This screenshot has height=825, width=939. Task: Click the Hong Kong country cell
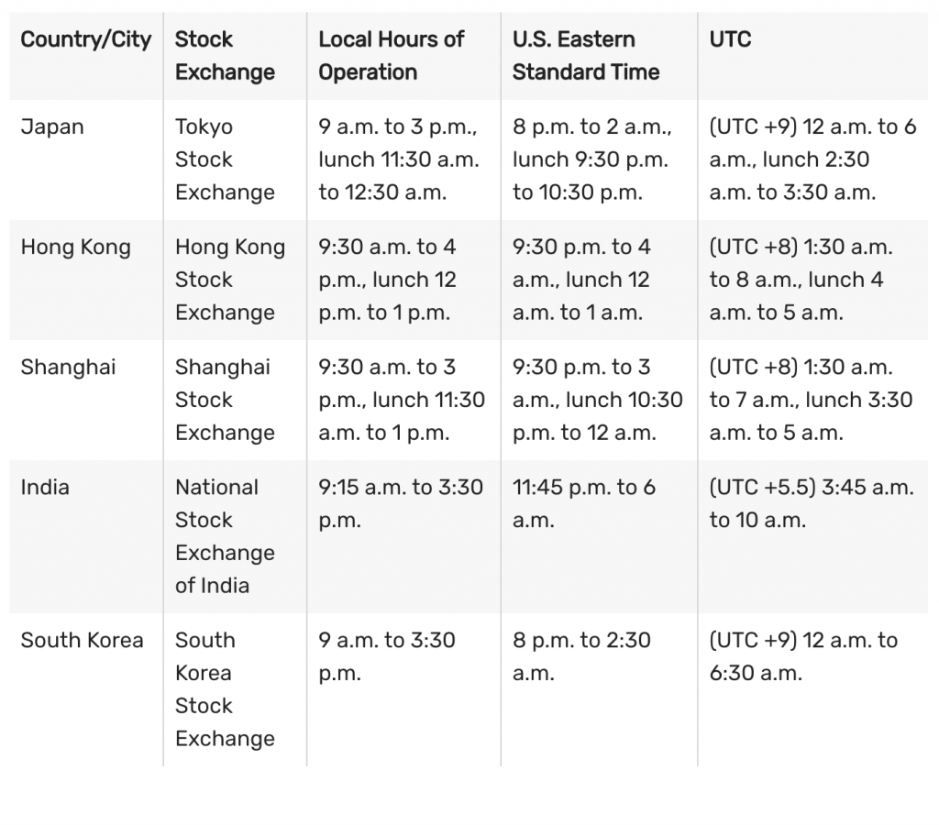(76, 247)
